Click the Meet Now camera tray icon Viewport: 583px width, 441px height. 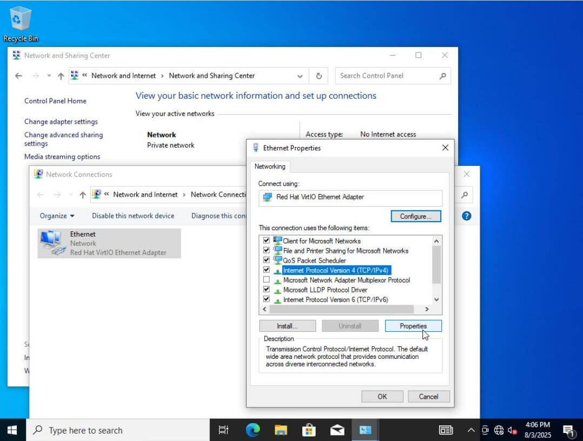click(485, 430)
